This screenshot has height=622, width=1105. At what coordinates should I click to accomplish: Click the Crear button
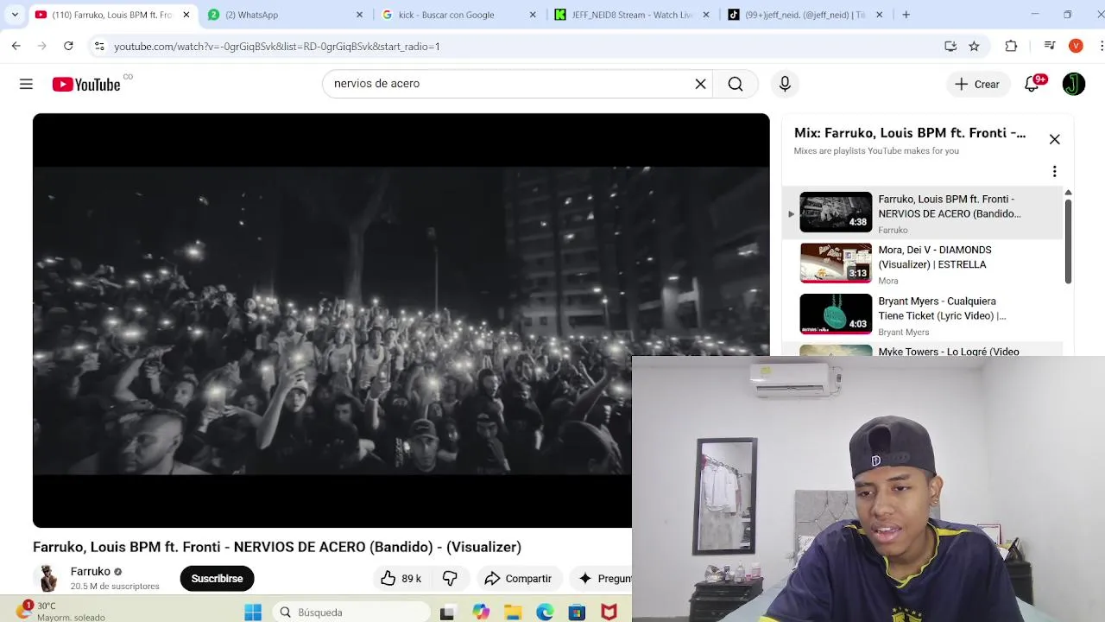(977, 84)
